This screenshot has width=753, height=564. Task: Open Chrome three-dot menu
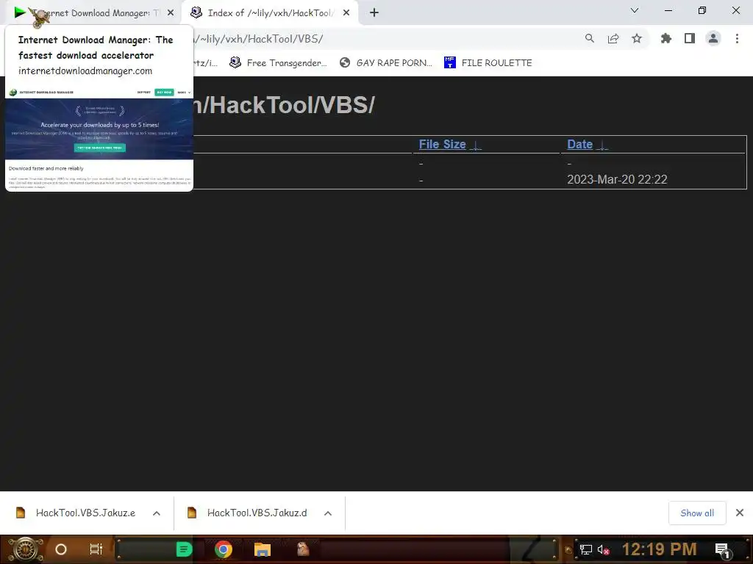point(737,39)
